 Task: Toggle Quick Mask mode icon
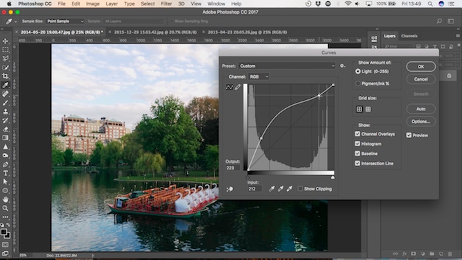[6, 245]
